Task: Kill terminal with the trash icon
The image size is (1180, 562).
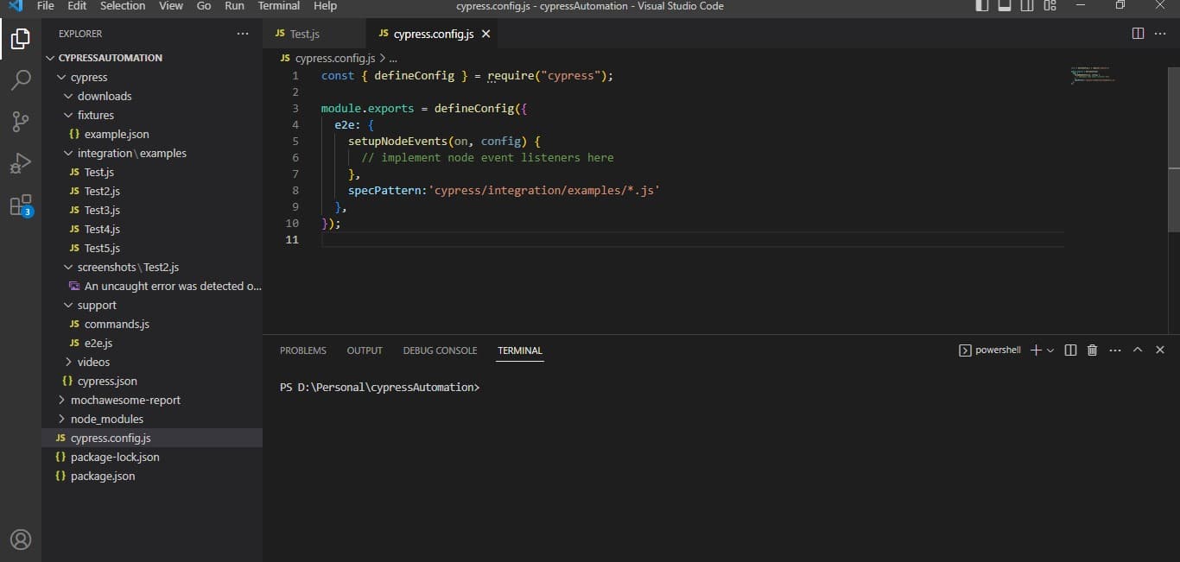Action: tap(1093, 350)
